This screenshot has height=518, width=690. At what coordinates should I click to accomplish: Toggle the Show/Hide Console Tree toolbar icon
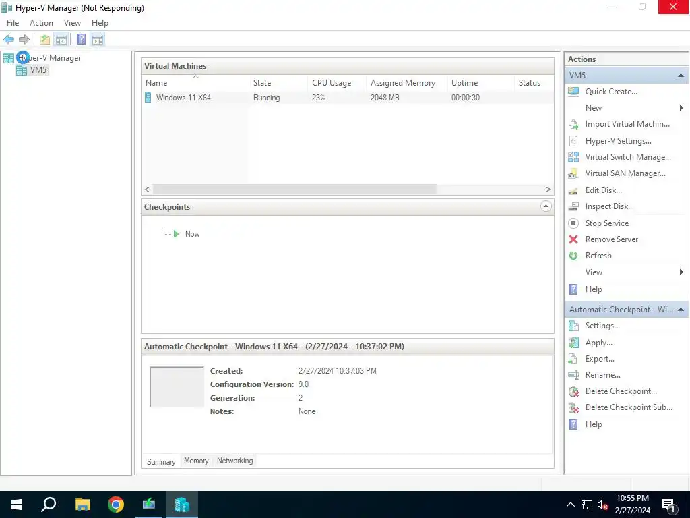[61, 40]
